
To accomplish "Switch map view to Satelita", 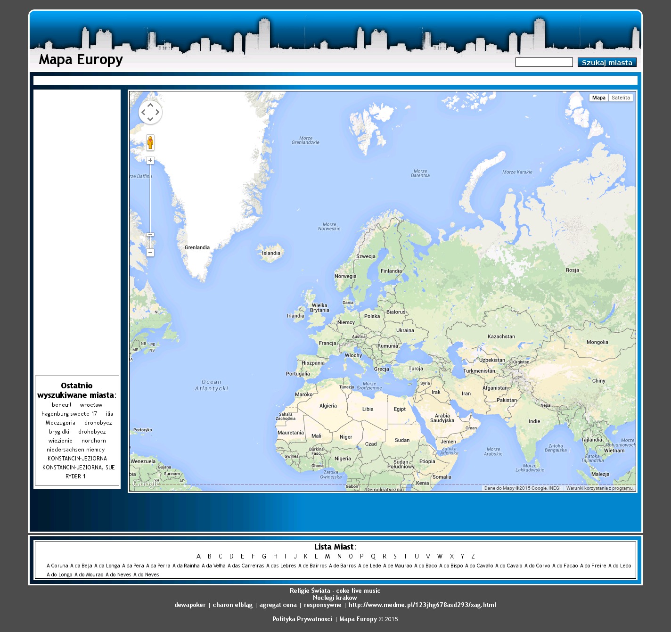I will pos(621,98).
